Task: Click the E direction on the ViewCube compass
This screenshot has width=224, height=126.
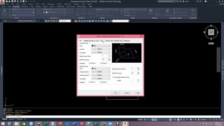Action: [x=218, y=32]
